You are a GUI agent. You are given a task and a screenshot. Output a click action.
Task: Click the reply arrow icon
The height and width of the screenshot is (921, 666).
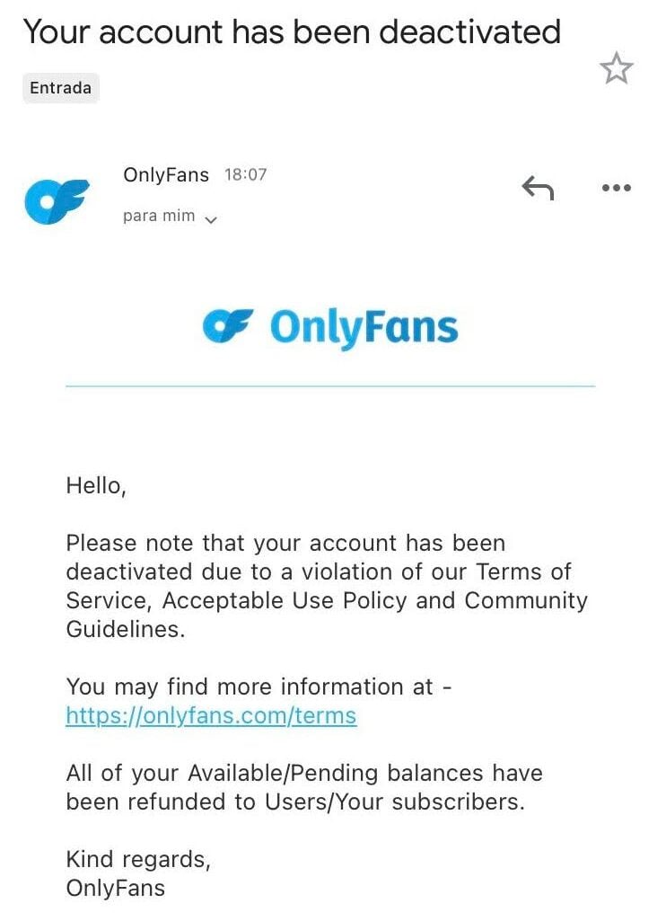[538, 188]
